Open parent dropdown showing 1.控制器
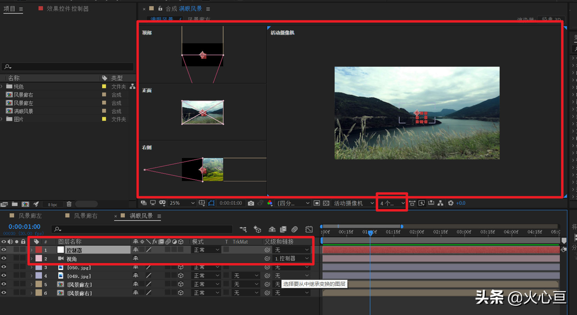This screenshot has height=315, width=577. click(x=292, y=258)
